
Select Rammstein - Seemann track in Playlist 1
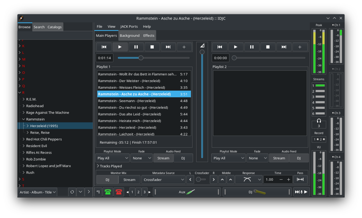pos(126,101)
